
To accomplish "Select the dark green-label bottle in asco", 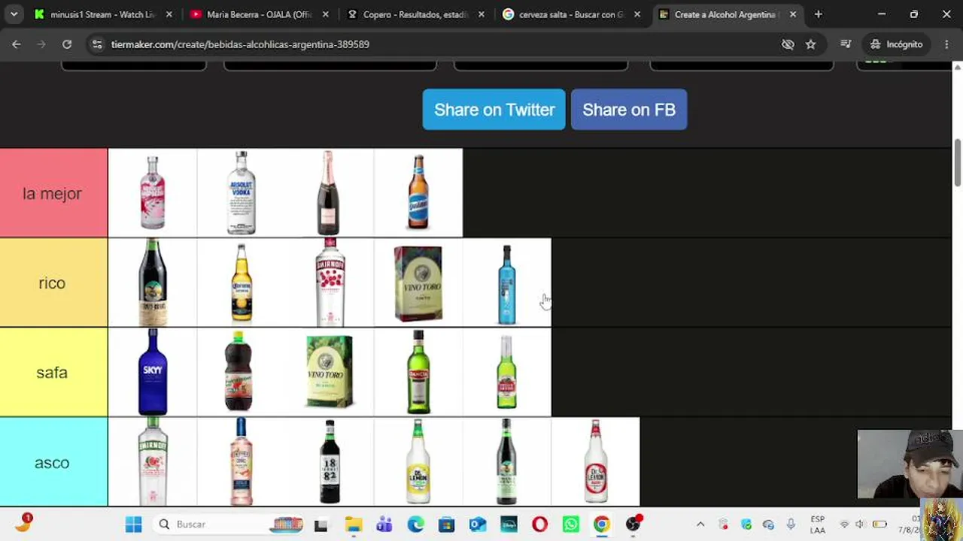I will click(507, 463).
